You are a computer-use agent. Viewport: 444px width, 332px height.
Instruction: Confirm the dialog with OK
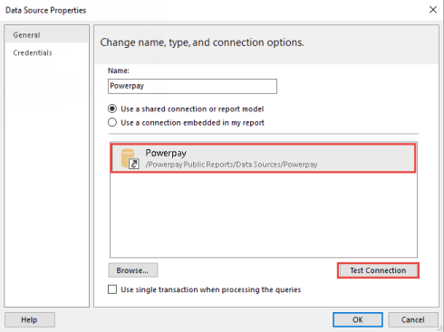358,319
